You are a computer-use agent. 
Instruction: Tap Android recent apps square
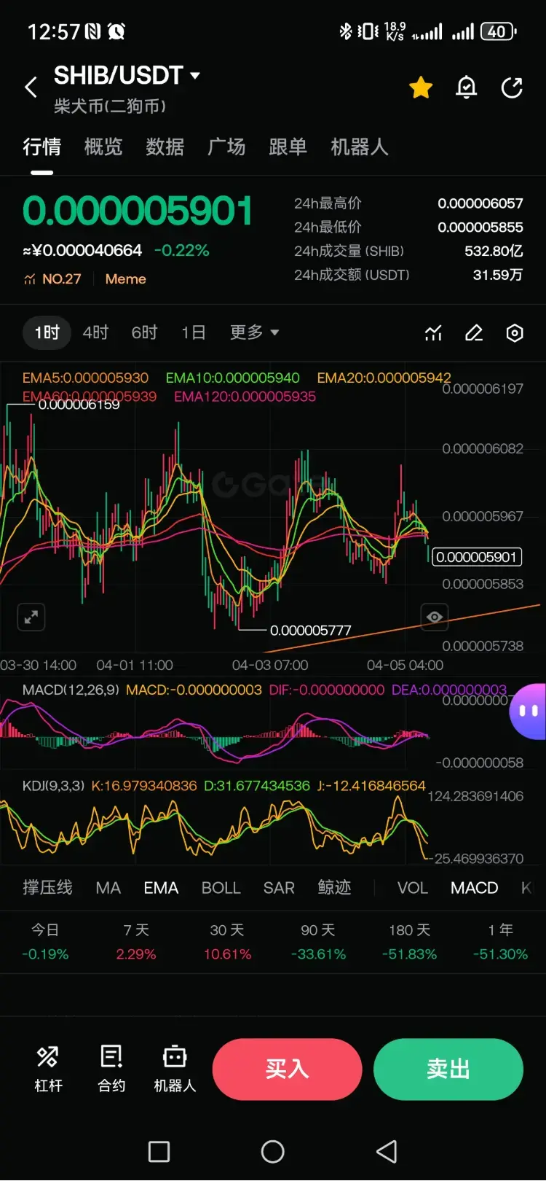(x=159, y=1152)
